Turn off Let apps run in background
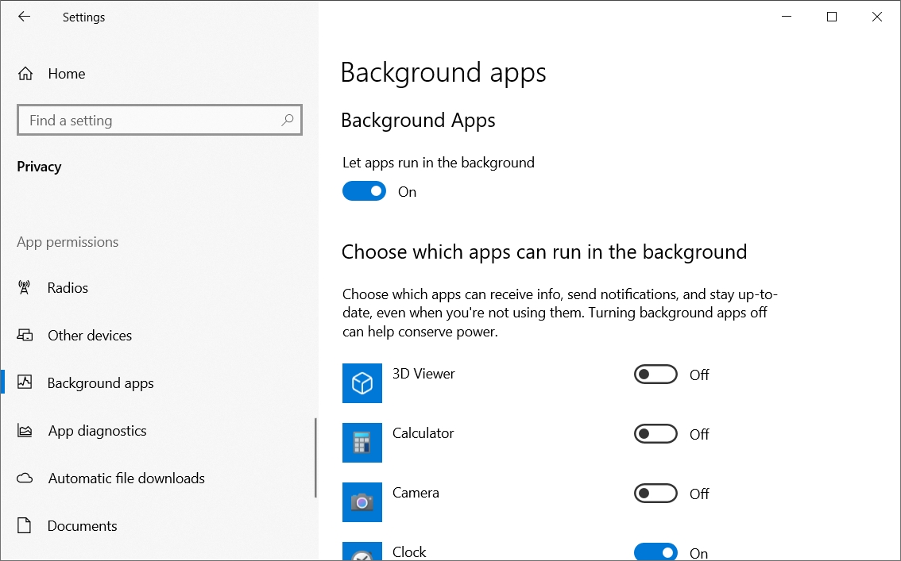The image size is (901, 561). 365,191
